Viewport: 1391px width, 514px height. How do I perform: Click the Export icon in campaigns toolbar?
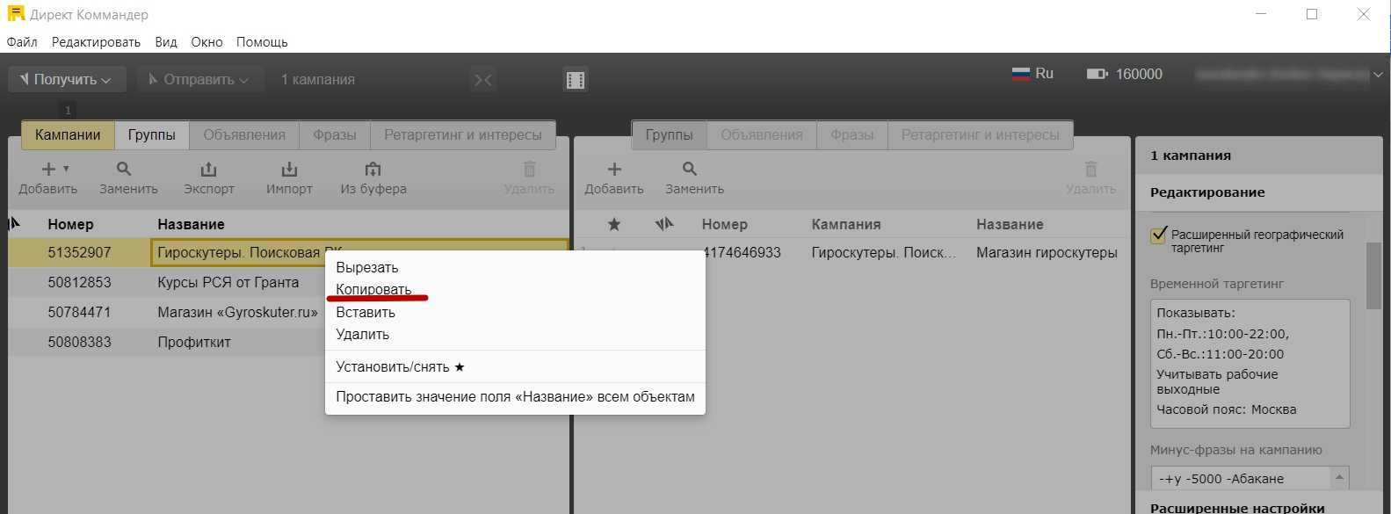pos(208,170)
